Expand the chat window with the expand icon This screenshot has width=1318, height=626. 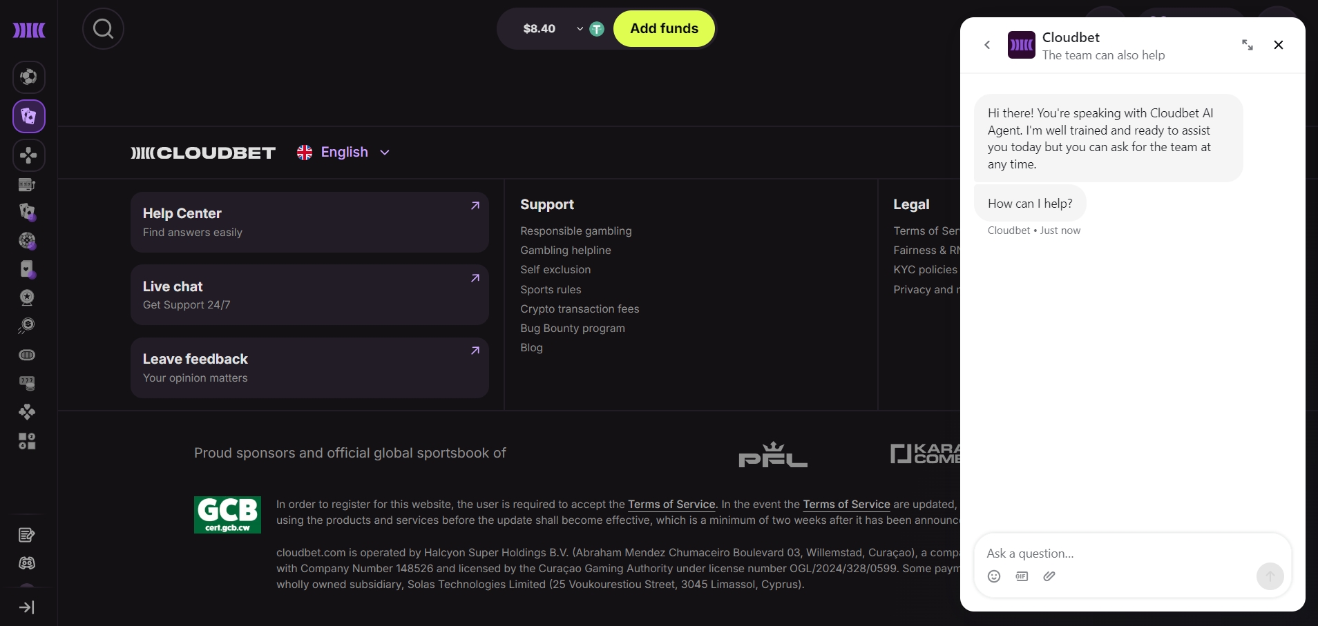(x=1248, y=45)
